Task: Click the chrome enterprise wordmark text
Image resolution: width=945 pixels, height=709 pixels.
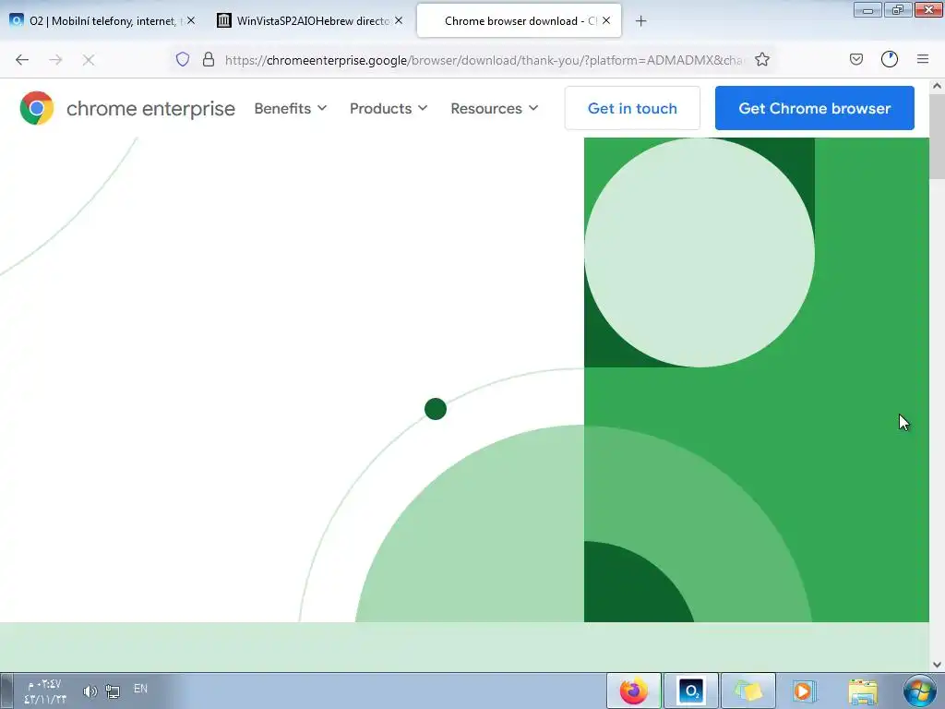Action: pyautogui.click(x=150, y=109)
